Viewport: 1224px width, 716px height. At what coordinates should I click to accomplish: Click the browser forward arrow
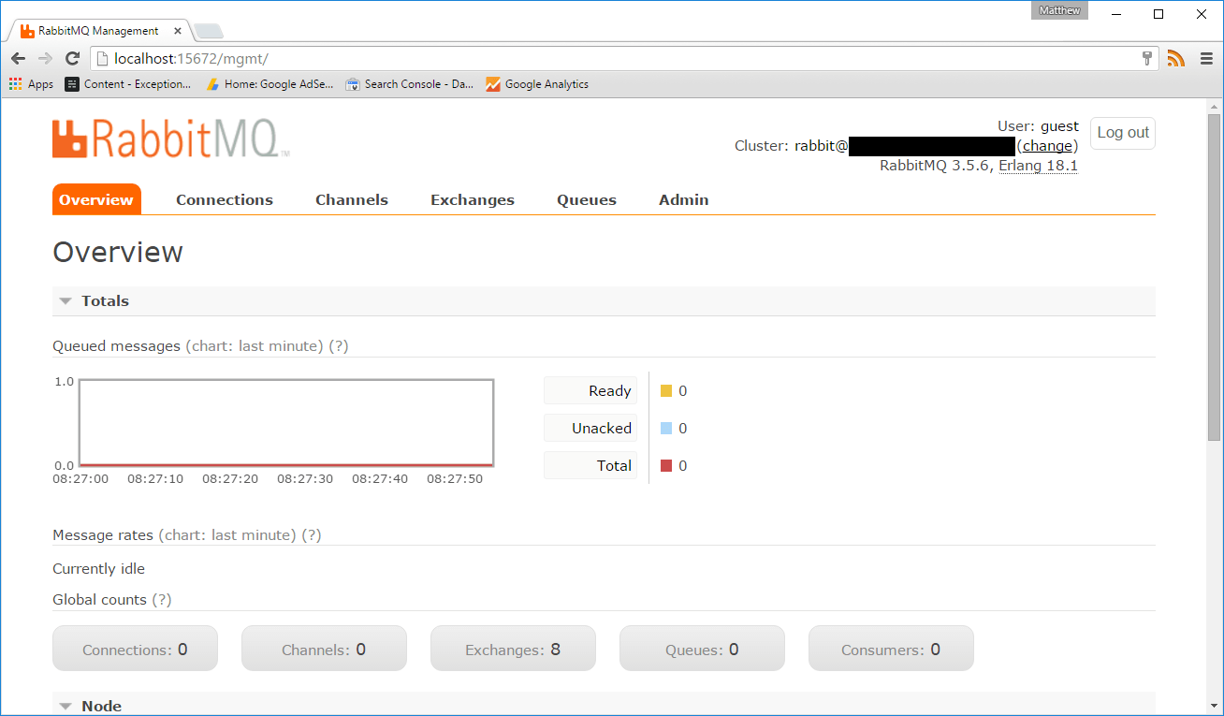45,58
